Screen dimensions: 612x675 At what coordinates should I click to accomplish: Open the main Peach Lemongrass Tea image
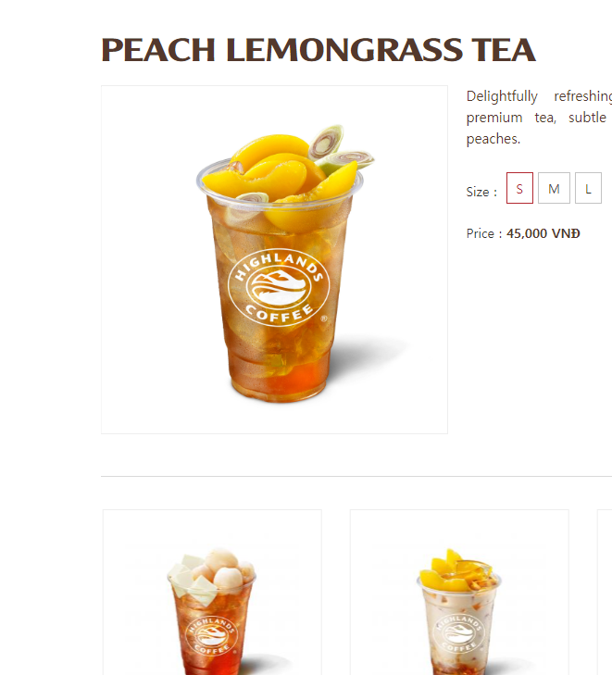(275, 259)
